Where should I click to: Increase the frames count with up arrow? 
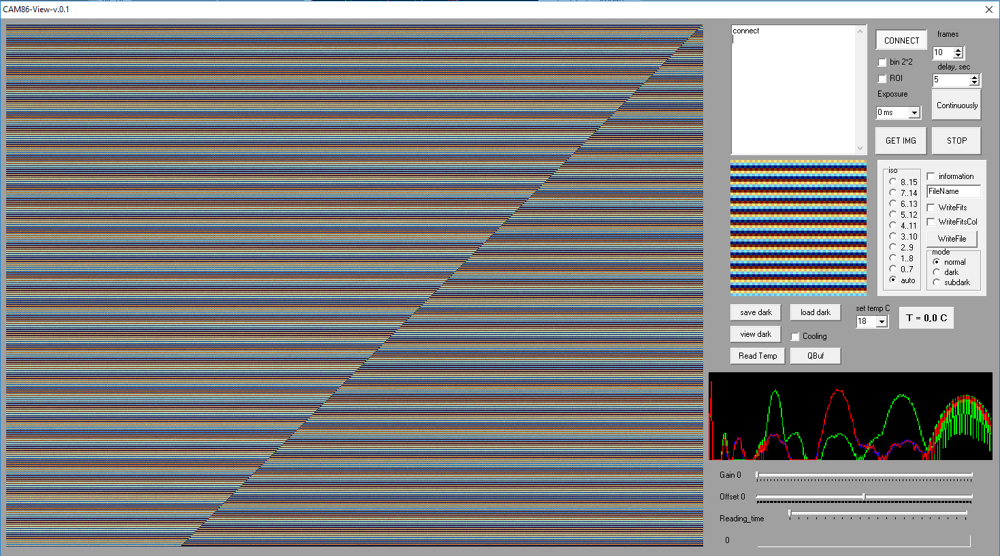point(958,50)
